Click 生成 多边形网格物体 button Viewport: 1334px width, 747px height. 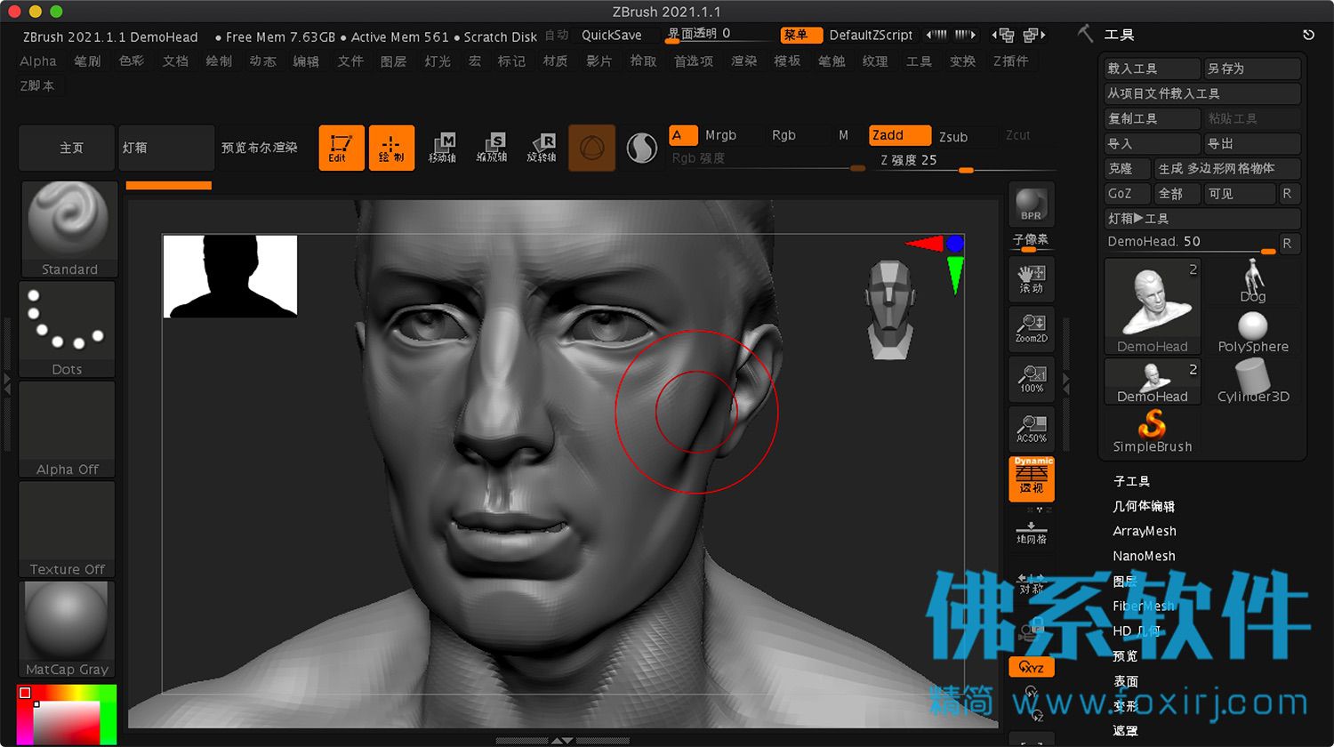(x=1228, y=168)
